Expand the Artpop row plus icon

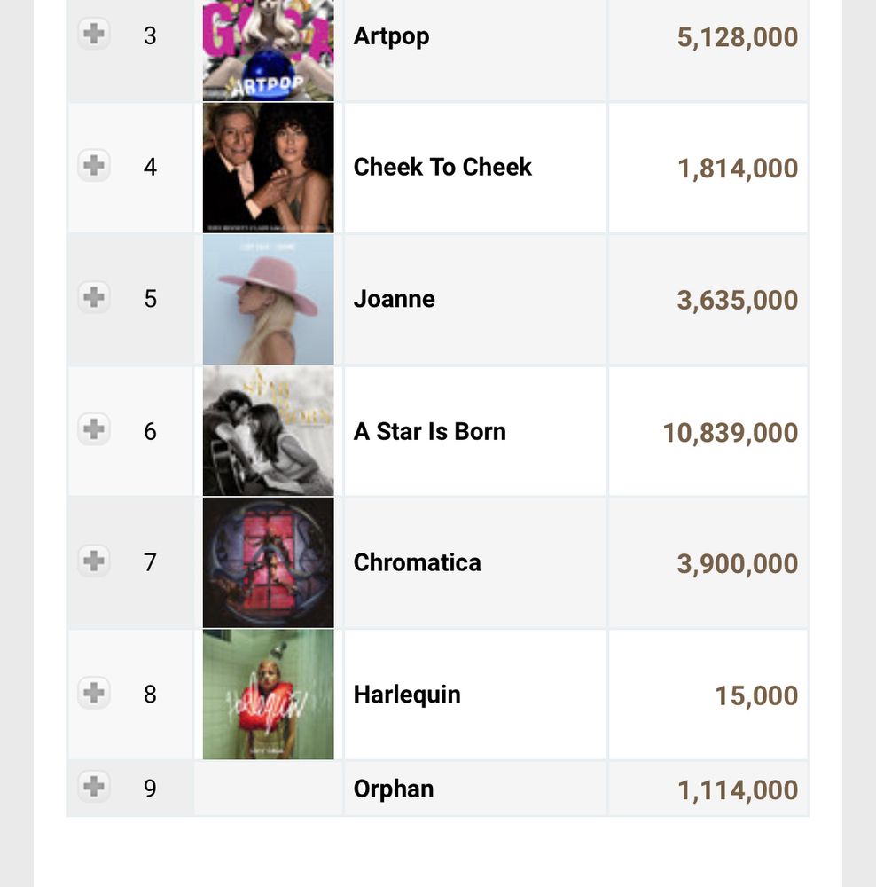click(94, 35)
